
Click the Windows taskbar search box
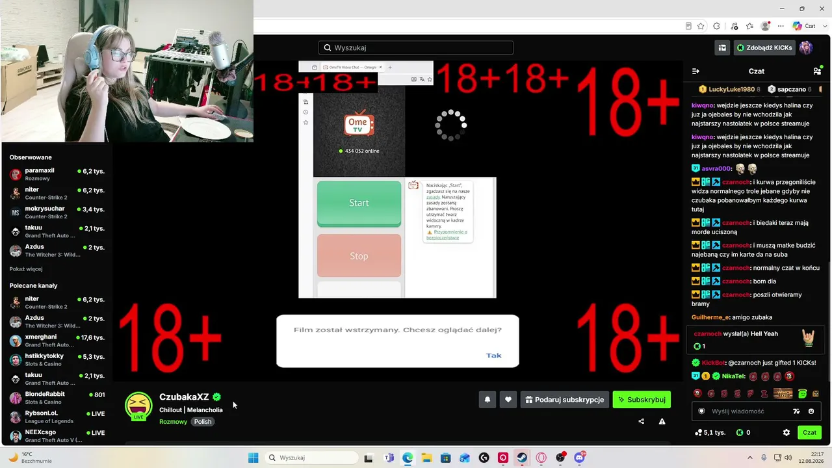[311, 458]
